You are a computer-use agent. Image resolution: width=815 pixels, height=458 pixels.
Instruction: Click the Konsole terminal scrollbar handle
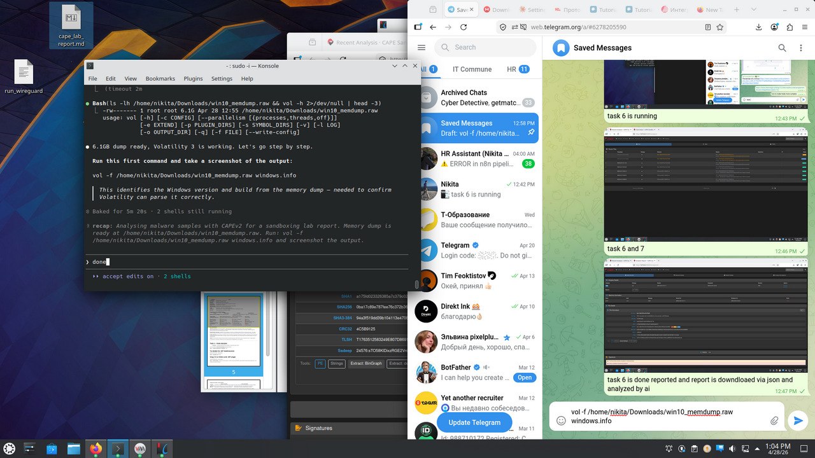coord(417,284)
